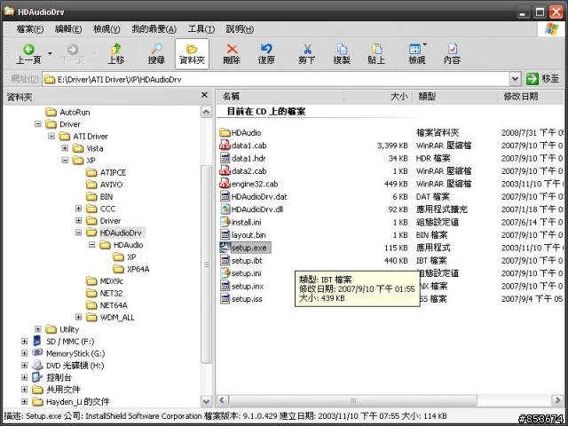Close the Folders side pane
This screenshot has width=568, height=426.
[x=204, y=95]
